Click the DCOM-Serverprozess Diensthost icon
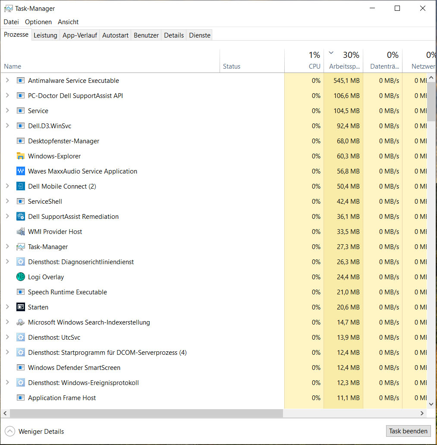 pos(20,353)
